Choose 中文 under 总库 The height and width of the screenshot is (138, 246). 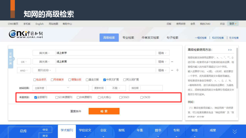click(x=45, y=130)
